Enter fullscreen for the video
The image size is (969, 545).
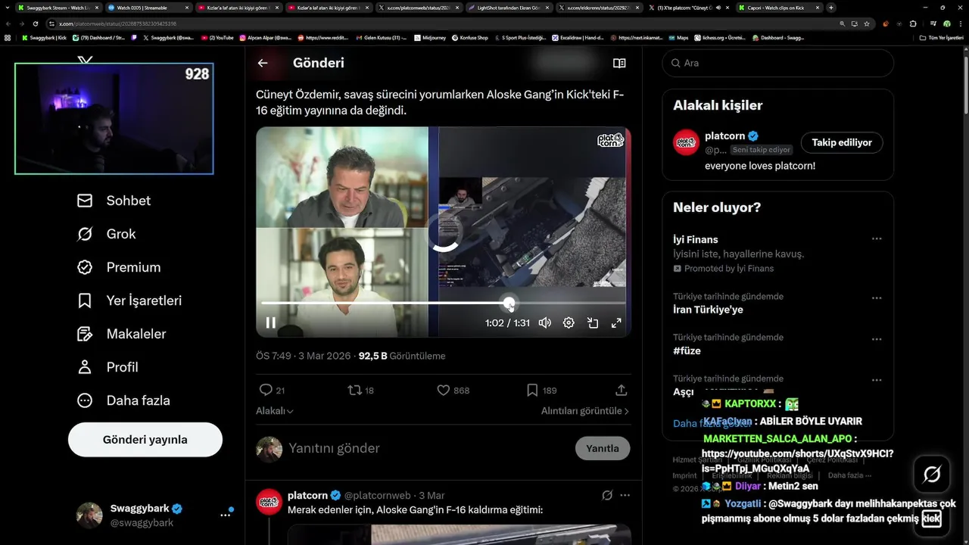click(x=616, y=323)
